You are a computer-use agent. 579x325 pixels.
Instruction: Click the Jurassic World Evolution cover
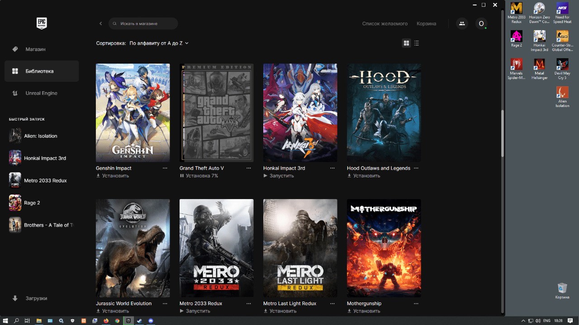point(133,248)
